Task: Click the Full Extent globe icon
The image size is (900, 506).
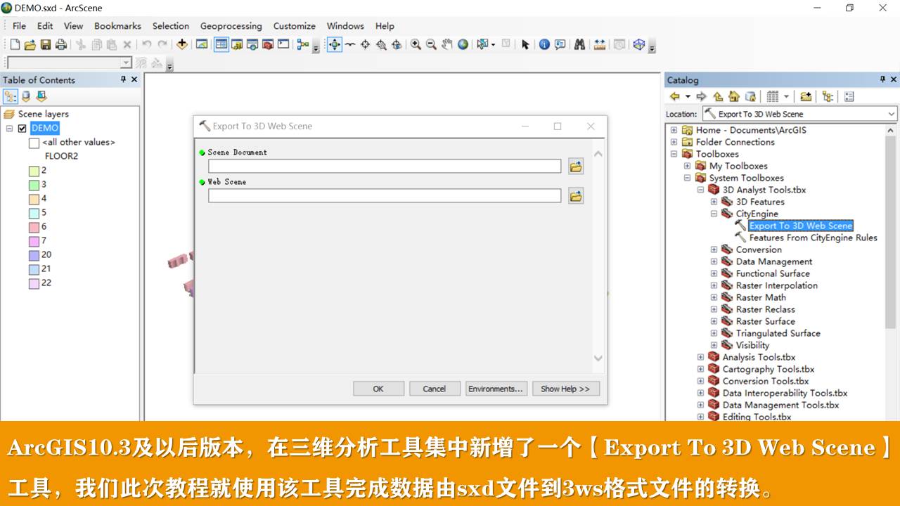Action: 463,44
